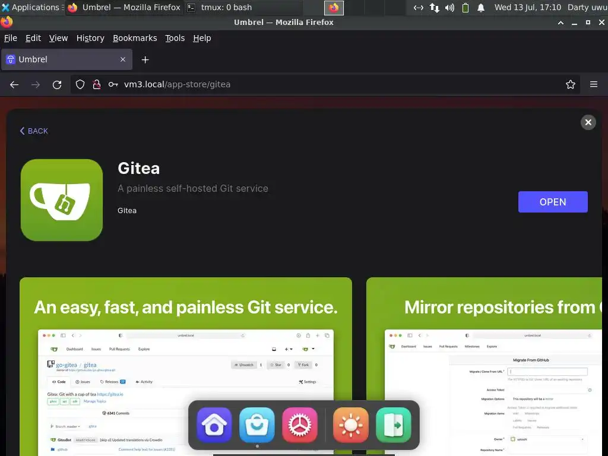Viewport: 608px width, 456px height.
Task: Close the Umbrel tab
Action: (x=122, y=59)
